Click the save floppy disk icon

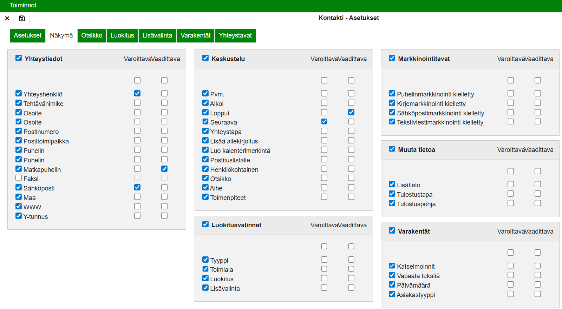[x=22, y=18]
